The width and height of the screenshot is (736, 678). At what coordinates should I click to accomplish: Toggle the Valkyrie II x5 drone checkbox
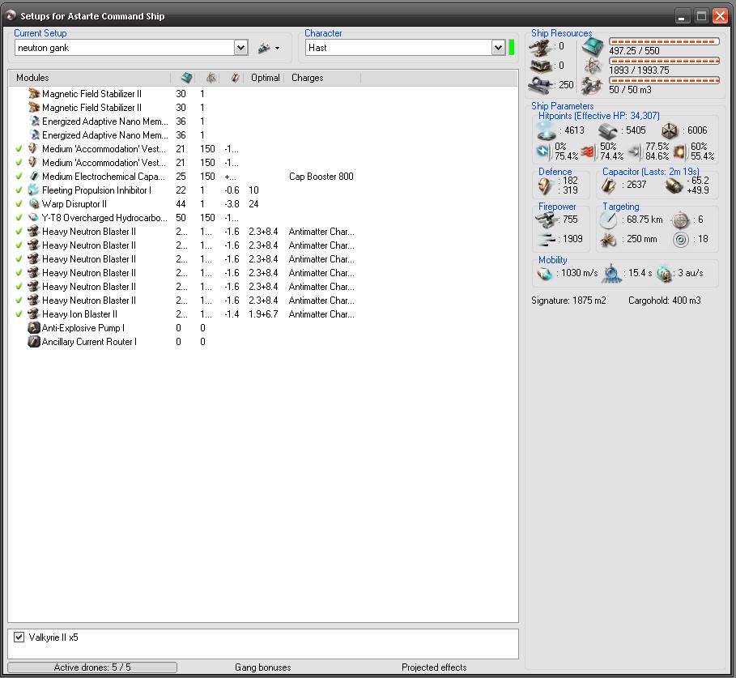pyautogui.click(x=19, y=637)
